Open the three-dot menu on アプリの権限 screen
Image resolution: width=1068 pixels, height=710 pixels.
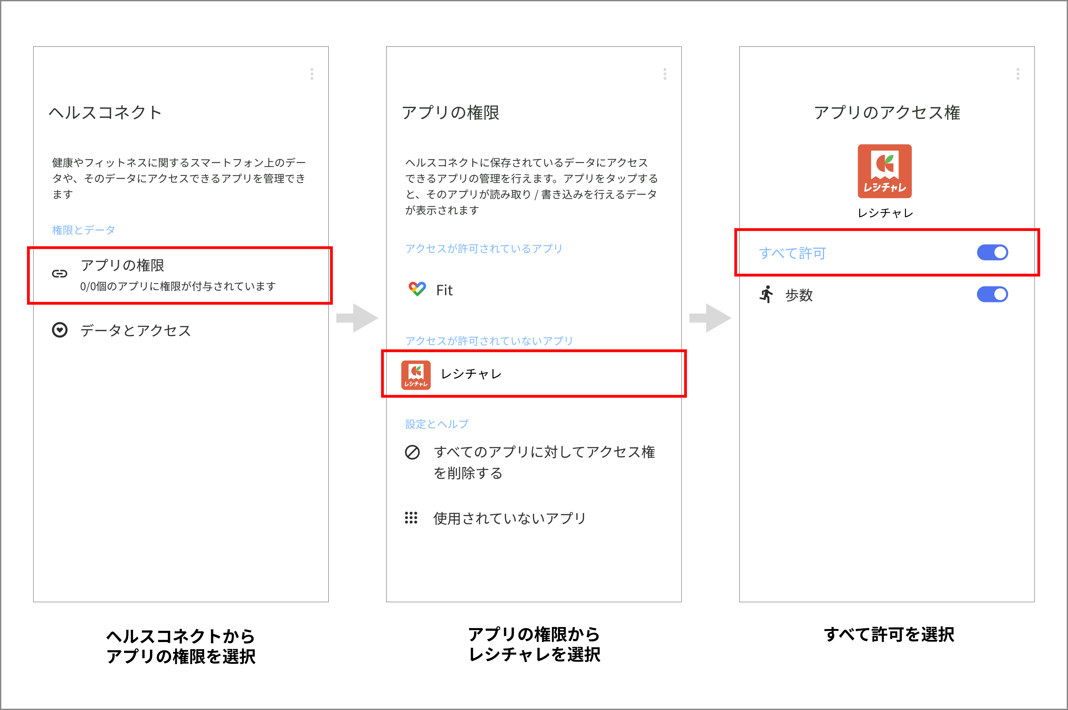665,74
